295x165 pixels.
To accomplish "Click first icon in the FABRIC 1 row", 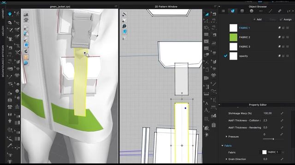I will click(279, 27).
